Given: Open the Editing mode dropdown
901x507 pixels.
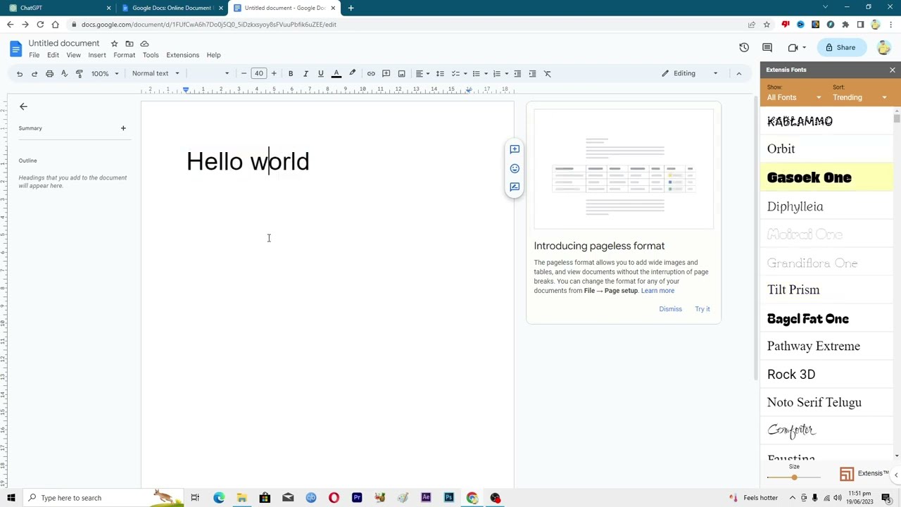Looking at the screenshot, I should coord(690,73).
